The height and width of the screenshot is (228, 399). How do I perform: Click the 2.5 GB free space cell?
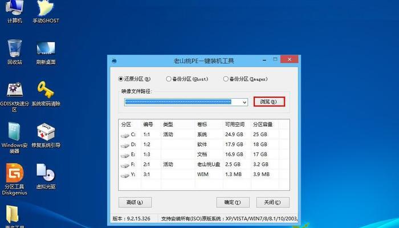[233, 164]
